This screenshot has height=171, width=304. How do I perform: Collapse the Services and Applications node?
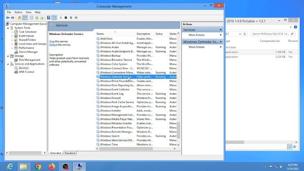8,64
